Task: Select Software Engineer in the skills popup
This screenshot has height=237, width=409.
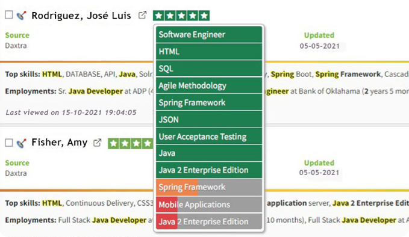Action: (209, 34)
